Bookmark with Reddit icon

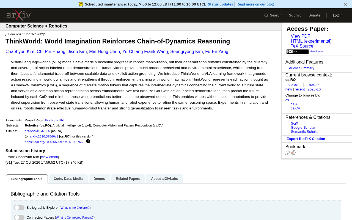[x=293, y=153]
